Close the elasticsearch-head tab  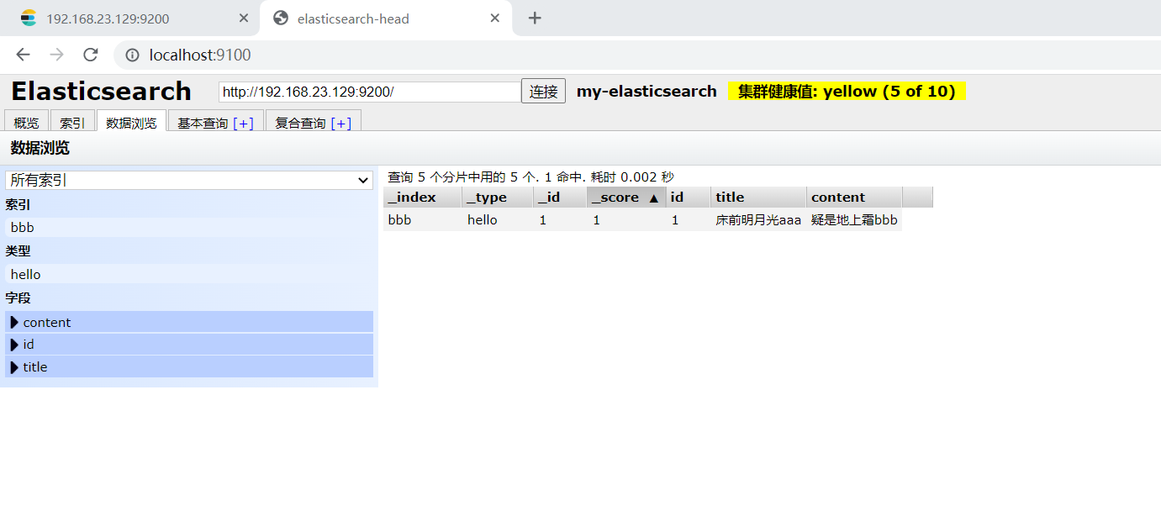495,18
